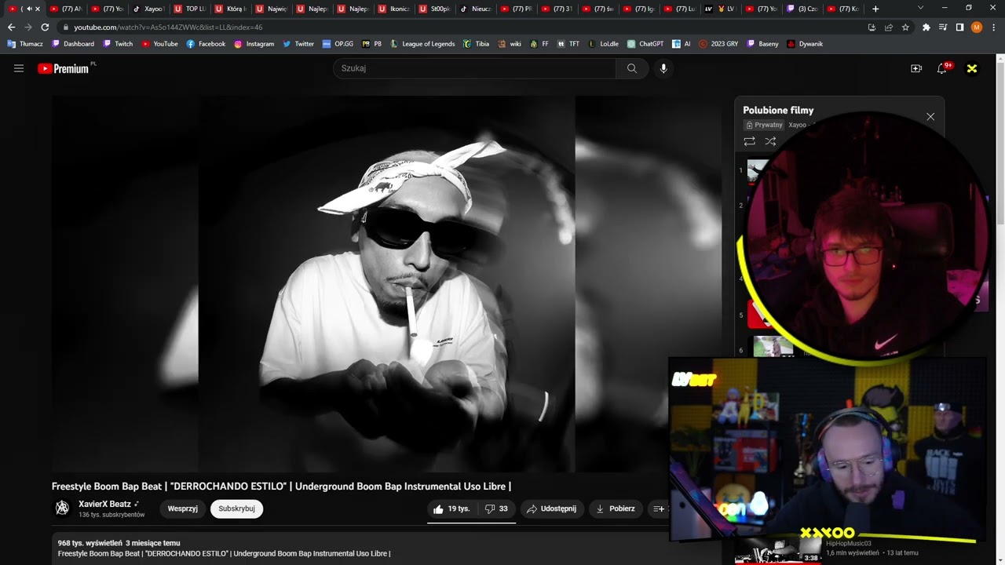Install app icon in address bar
Image resolution: width=1005 pixels, height=565 pixels.
tap(872, 27)
